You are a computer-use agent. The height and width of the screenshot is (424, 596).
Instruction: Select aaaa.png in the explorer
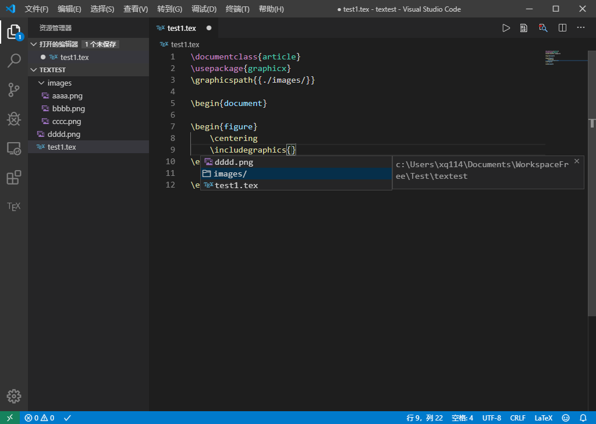click(x=88, y=96)
